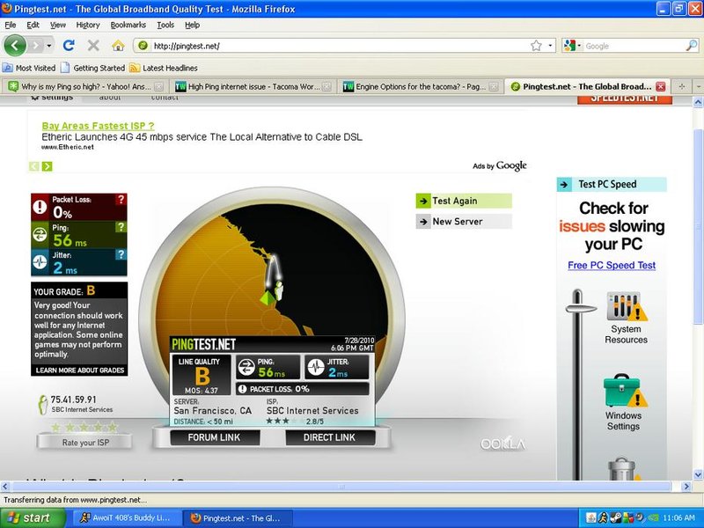The height and width of the screenshot is (528, 704).
Task: Open the list all tabs dropdown
Action: pyautogui.click(x=698, y=86)
